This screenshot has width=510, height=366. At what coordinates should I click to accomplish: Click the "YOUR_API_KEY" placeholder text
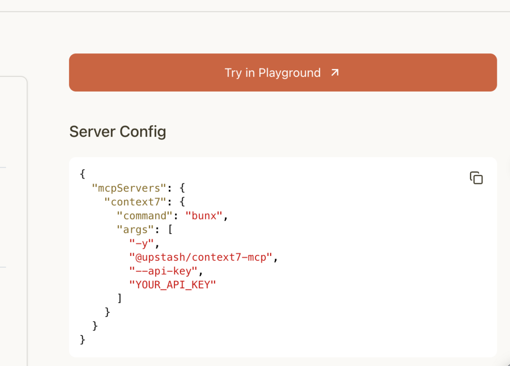pyautogui.click(x=172, y=285)
